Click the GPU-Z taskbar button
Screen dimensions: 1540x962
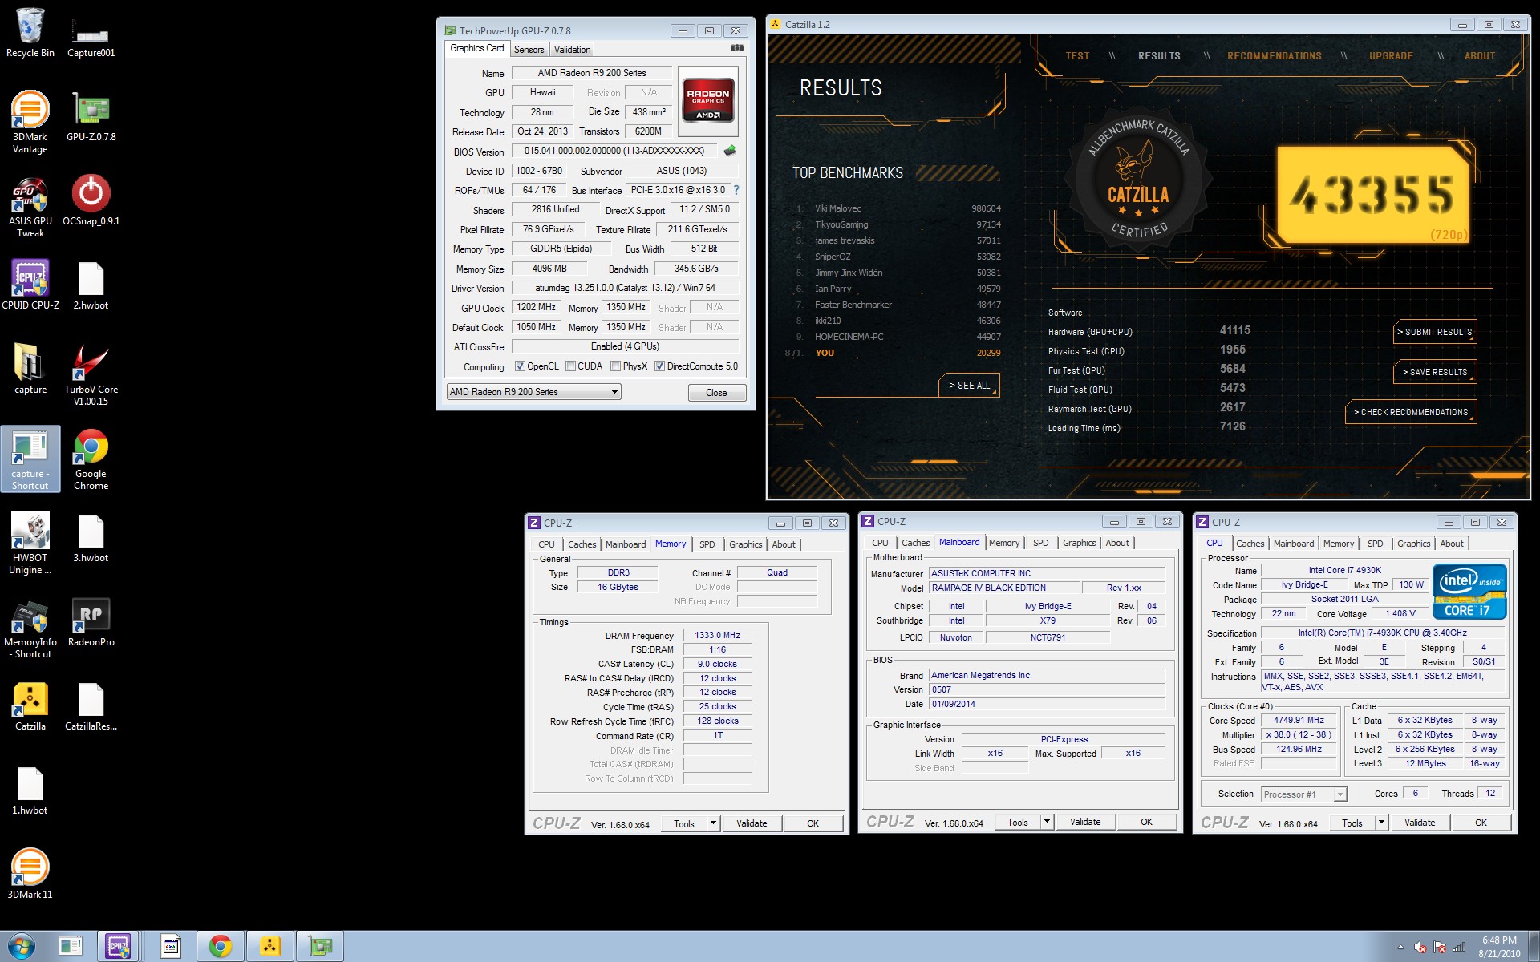coord(320,946)
